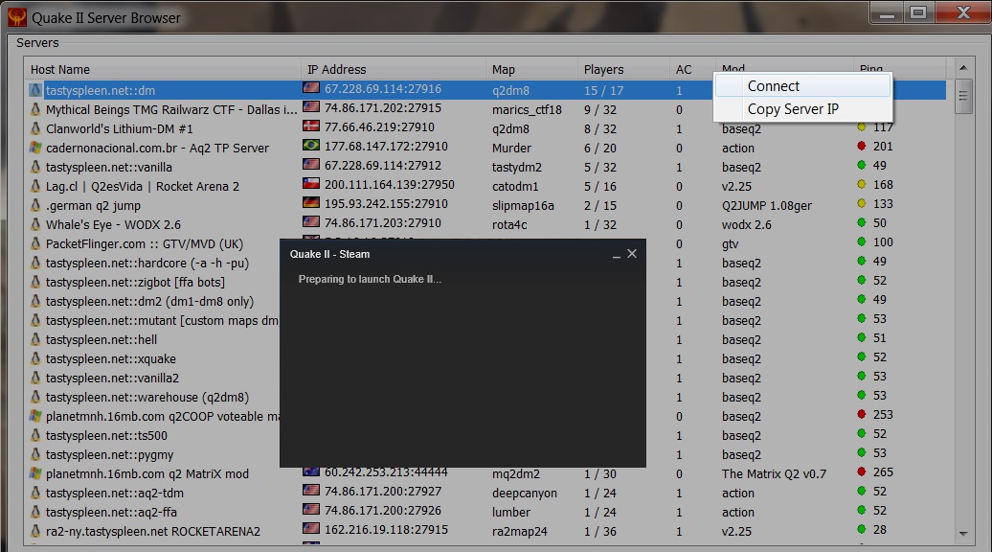This screenshot has width=992, height=552.
Task: Sort by Players column header
Action: click(623, 69)
